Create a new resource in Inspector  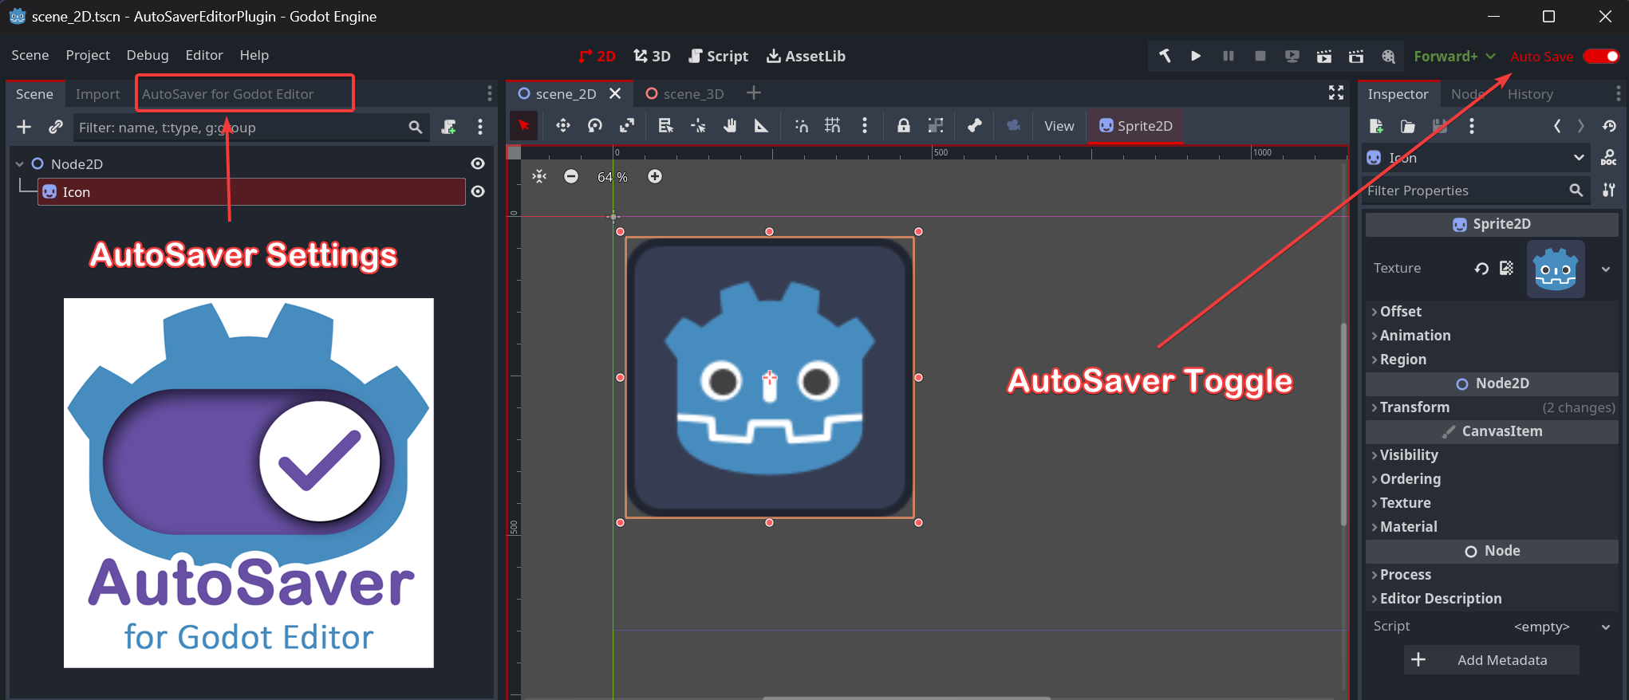coord(1376,126)
